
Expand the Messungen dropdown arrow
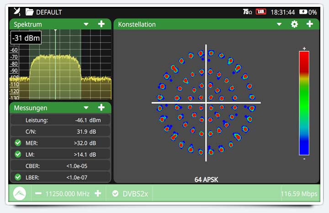86,108
